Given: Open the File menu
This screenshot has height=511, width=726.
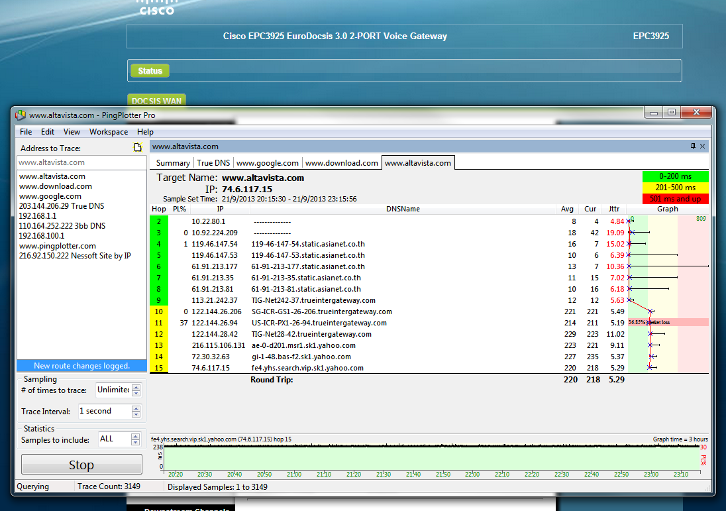Looking at the screenshot, I should pyautogui.click(x=26, y=132).
